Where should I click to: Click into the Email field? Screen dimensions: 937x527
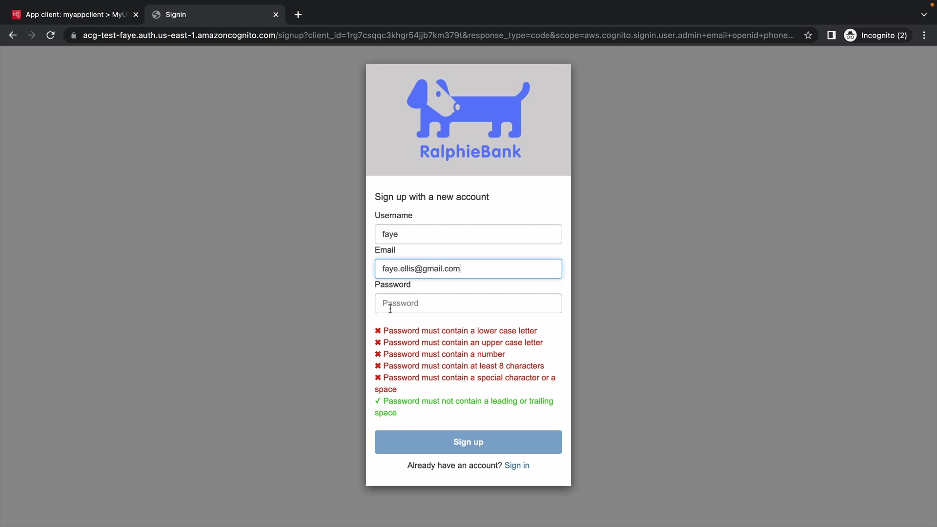click(468, 269)
